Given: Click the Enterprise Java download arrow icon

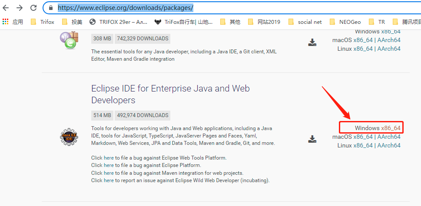Looking at the screenshot, I should tap(312, 139).
